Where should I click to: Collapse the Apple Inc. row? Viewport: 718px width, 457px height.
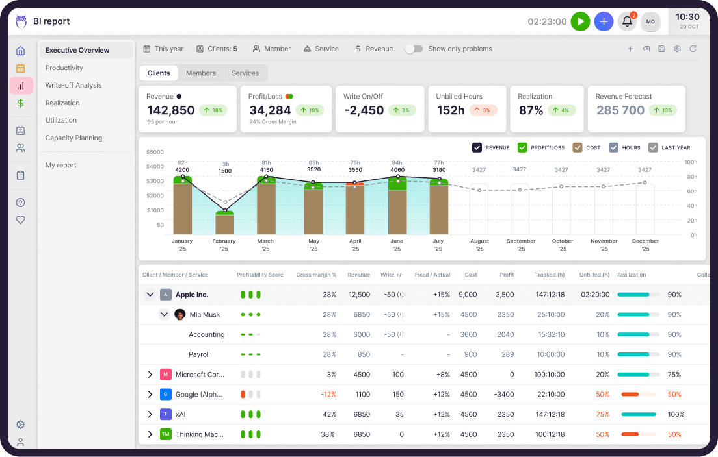(150, 295)
